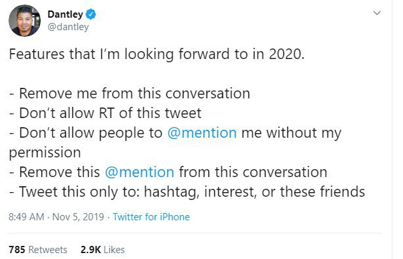Open the Twitter for iPhone source link

click(151, 217)
